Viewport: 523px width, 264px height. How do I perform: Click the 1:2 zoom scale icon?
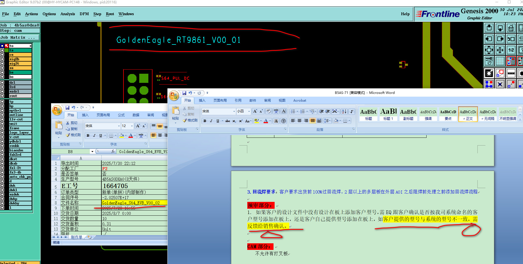click(x=511, y=50)
